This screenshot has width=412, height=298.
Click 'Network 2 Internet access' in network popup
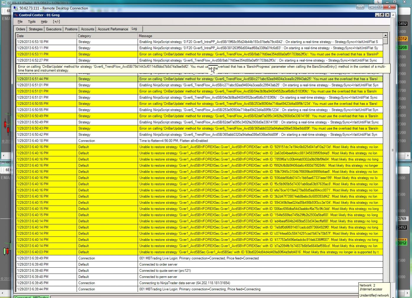(x=371, y=287)
